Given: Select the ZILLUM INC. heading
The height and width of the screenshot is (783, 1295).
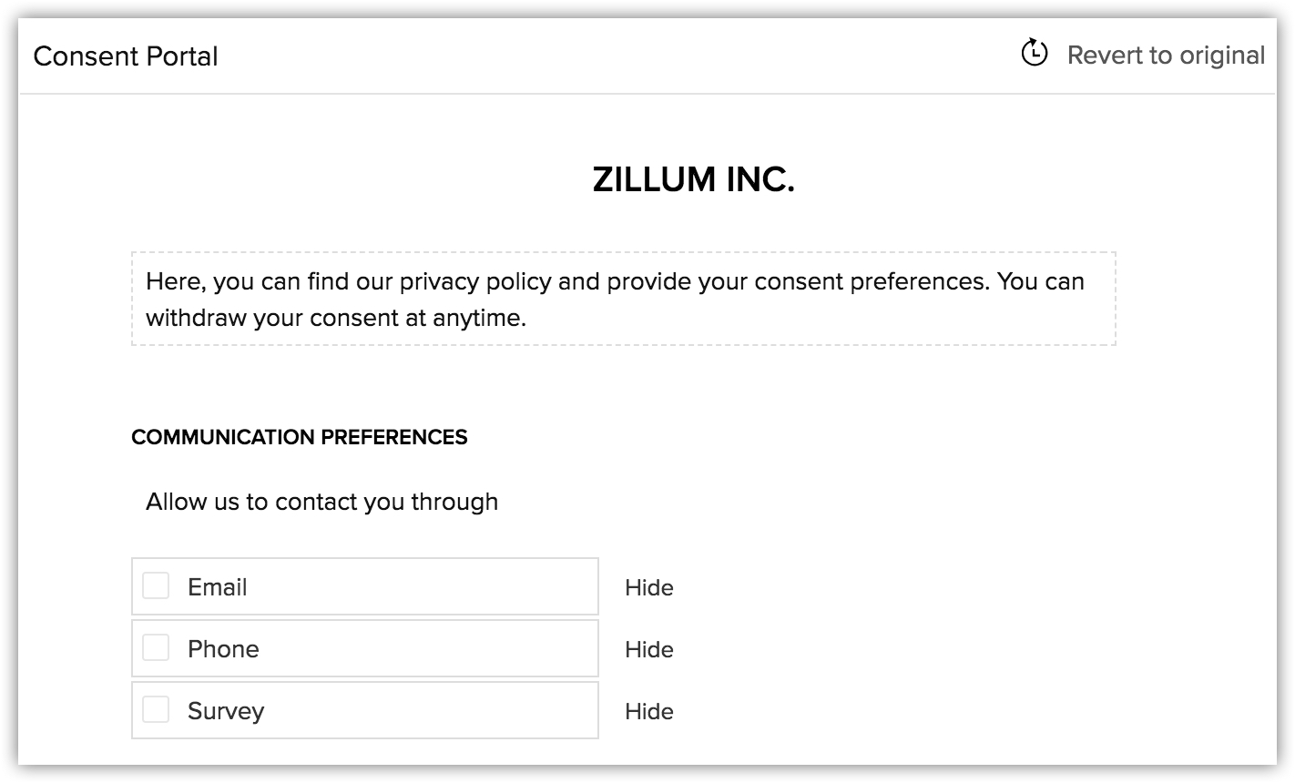Looking at the screenshot, I should click(x=693, y=179).
